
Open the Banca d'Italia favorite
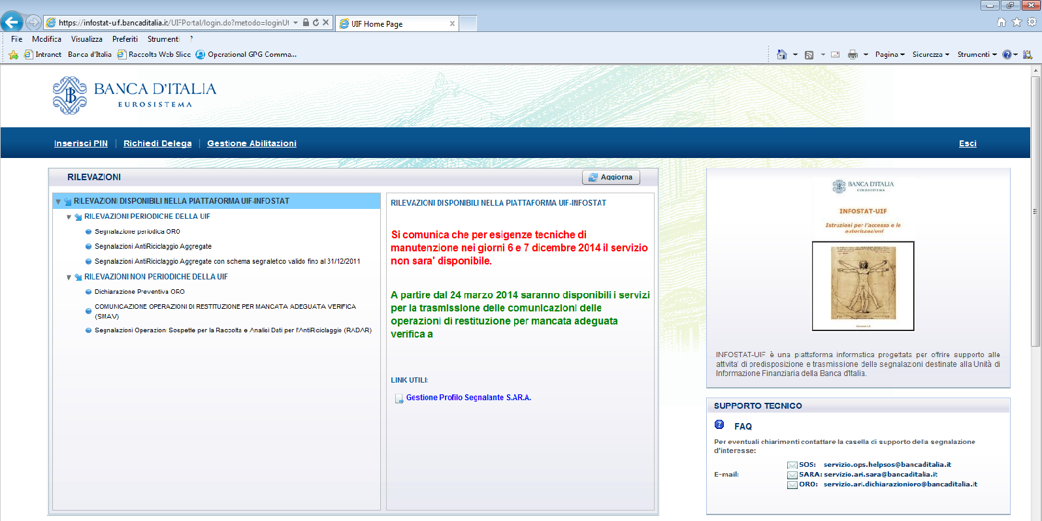click(90, 55)
